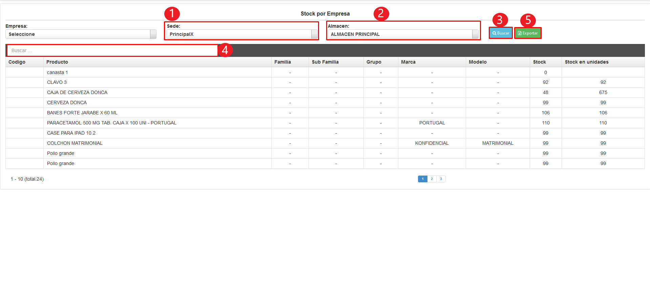Click the Stock column header
The height and width of the screenshot is (297, 650).
tap(546, 62)
